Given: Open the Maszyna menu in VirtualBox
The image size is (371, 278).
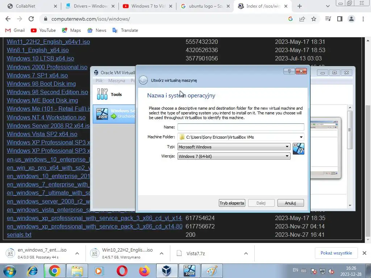Looking at the screenshot, I should coord(116,81).
